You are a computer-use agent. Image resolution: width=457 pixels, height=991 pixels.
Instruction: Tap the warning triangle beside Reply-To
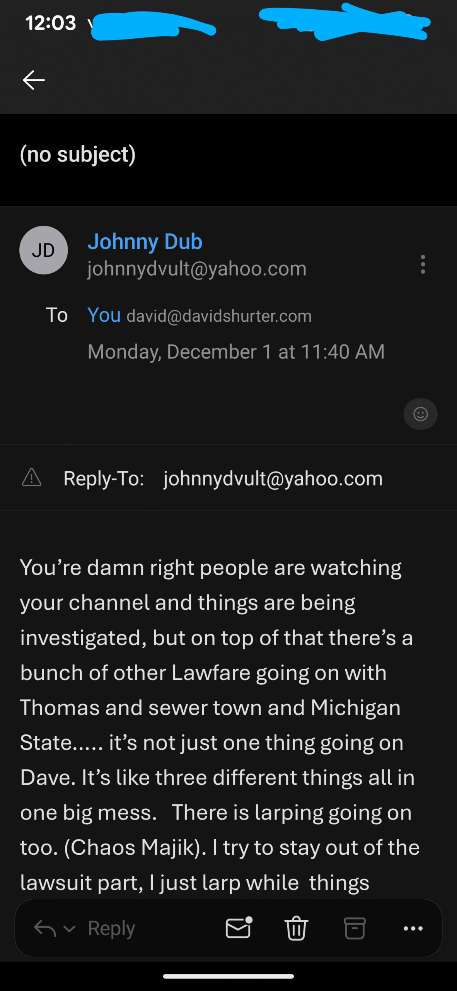(32, 477)
